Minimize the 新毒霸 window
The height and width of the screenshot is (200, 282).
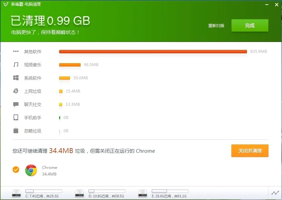pos(267,5)
